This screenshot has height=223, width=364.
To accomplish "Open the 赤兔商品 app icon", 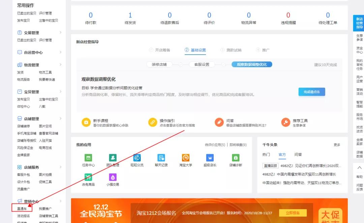I will point(88,177).
